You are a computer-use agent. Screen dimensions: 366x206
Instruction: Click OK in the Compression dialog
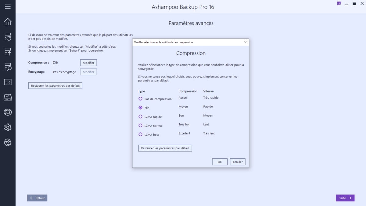[220, 162]
